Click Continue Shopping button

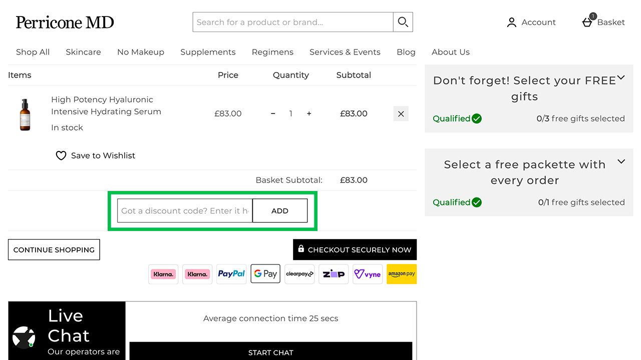pos(54,249)
